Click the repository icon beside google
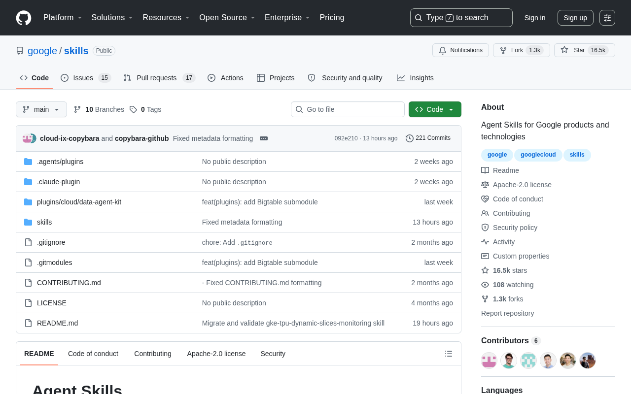This screenshot has width=631, height=394. (x=20, y=51)
